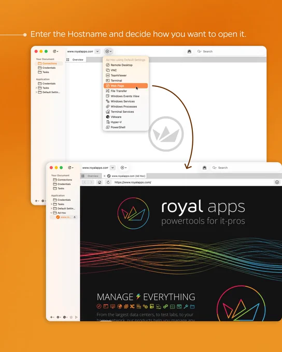This screenshot has height=352, width=282.
Task: Select Your Document Credentials in front window
Action: point(62,184)
